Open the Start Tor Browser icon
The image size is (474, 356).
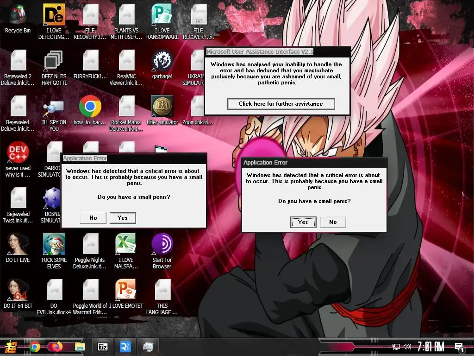point(162,244)
